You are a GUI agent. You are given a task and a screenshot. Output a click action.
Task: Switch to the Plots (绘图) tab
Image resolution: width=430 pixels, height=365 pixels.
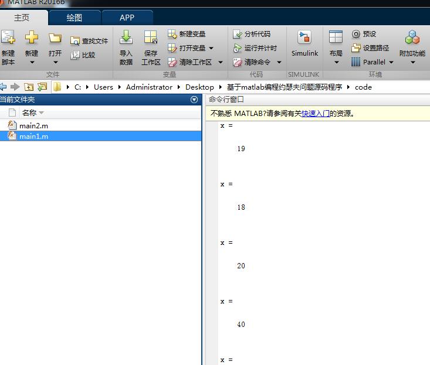(75, 18)
